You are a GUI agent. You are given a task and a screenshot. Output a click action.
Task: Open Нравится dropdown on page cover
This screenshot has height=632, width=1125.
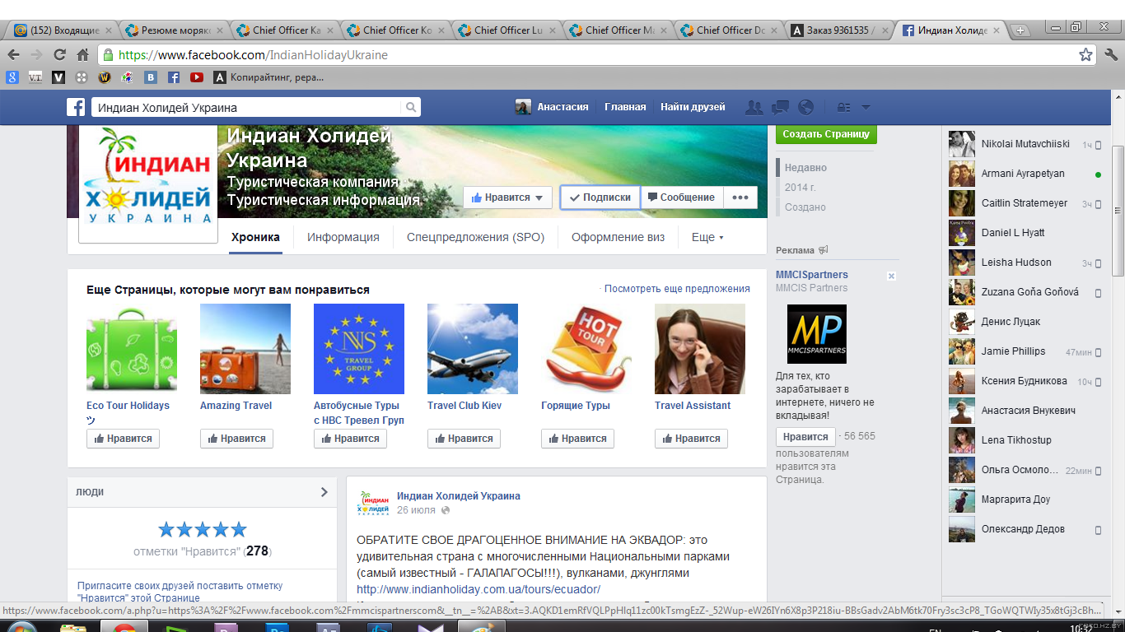(507, 197)
